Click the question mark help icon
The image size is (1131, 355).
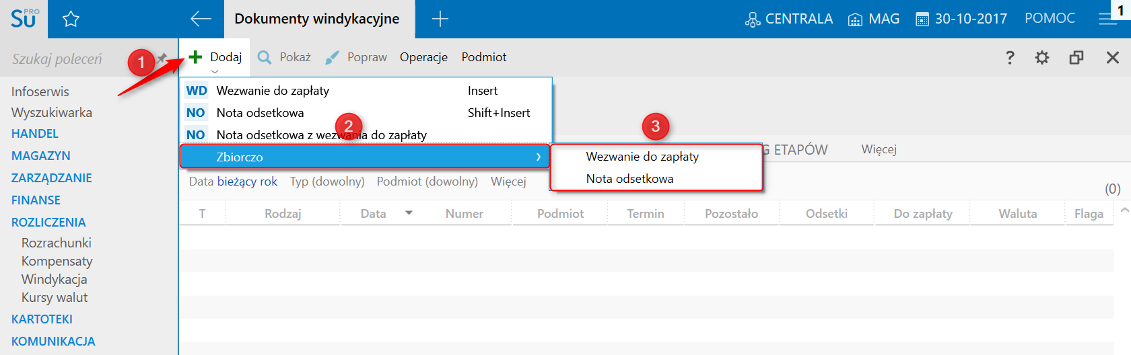tap(1010, 57)
